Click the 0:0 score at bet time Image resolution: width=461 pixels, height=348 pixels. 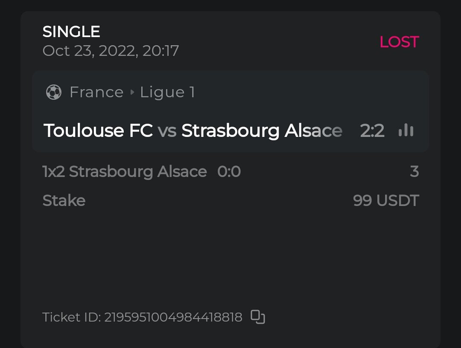pyautogui.click(x=229, y=171)
